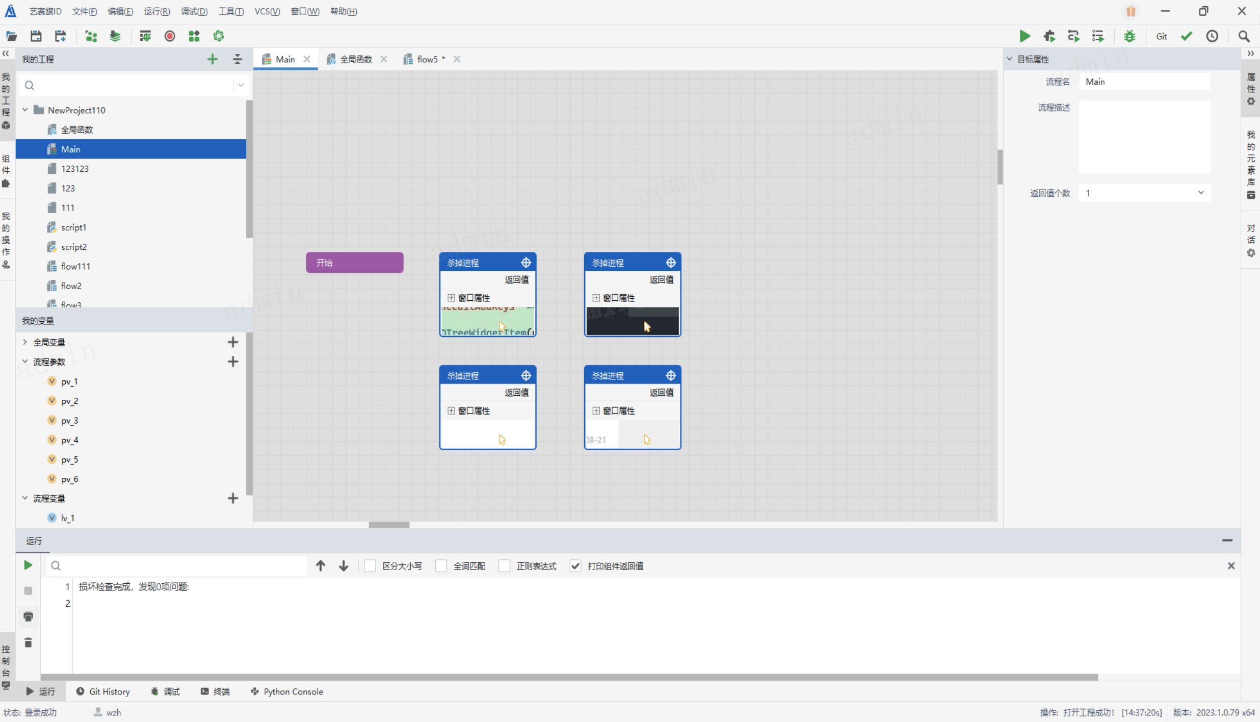Click the green Run play toolbar icon

click(1025, 36)
